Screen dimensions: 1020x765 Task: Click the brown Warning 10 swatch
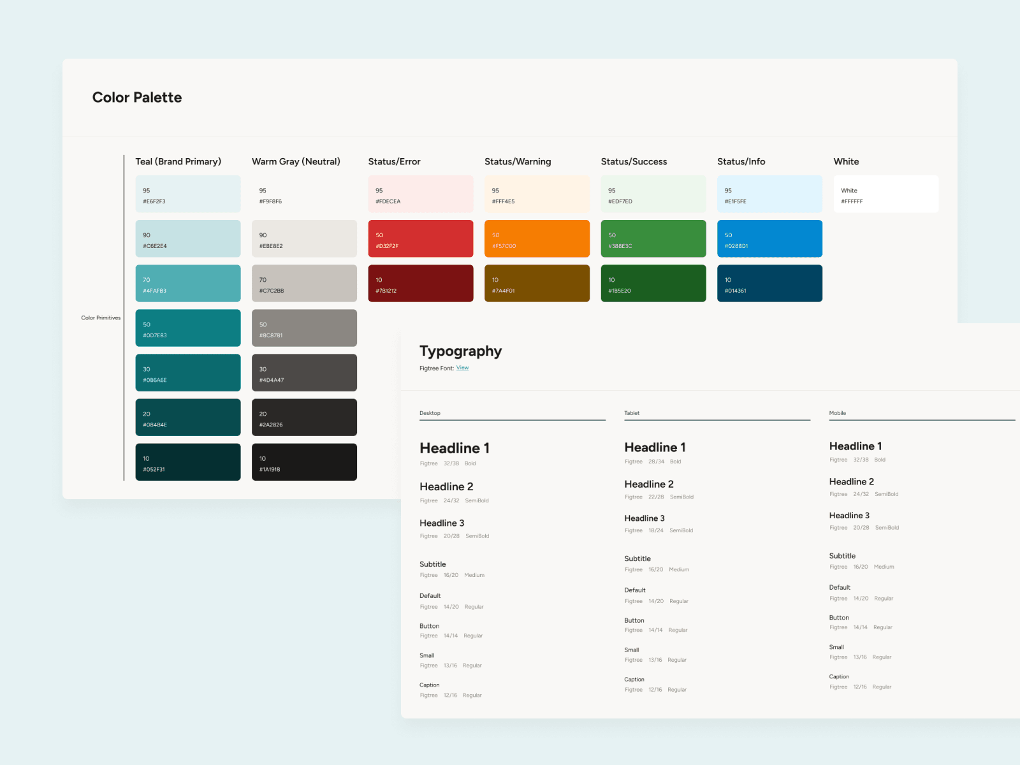537,283
